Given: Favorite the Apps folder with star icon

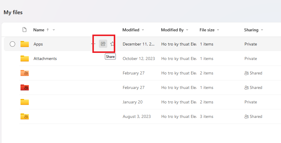Looking at the screenshot, I should [x=112, y=44].
